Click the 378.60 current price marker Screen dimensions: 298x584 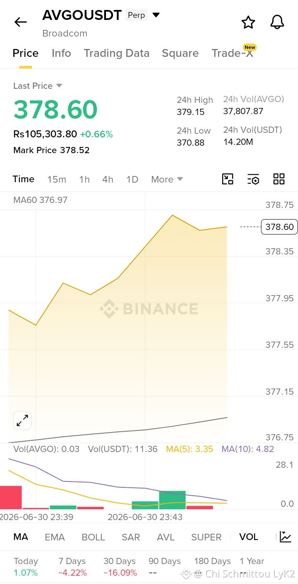279,227
